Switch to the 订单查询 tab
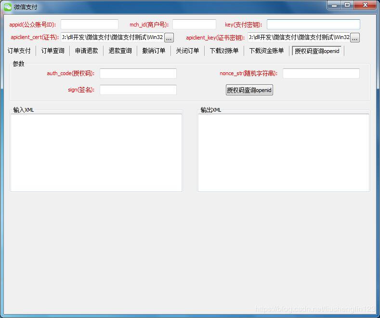Screen dimensions: 380x318 tap(53, 51)
